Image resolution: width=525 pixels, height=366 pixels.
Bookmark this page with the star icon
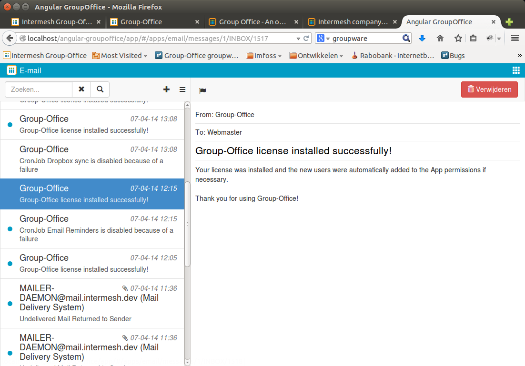pos(458,38)
